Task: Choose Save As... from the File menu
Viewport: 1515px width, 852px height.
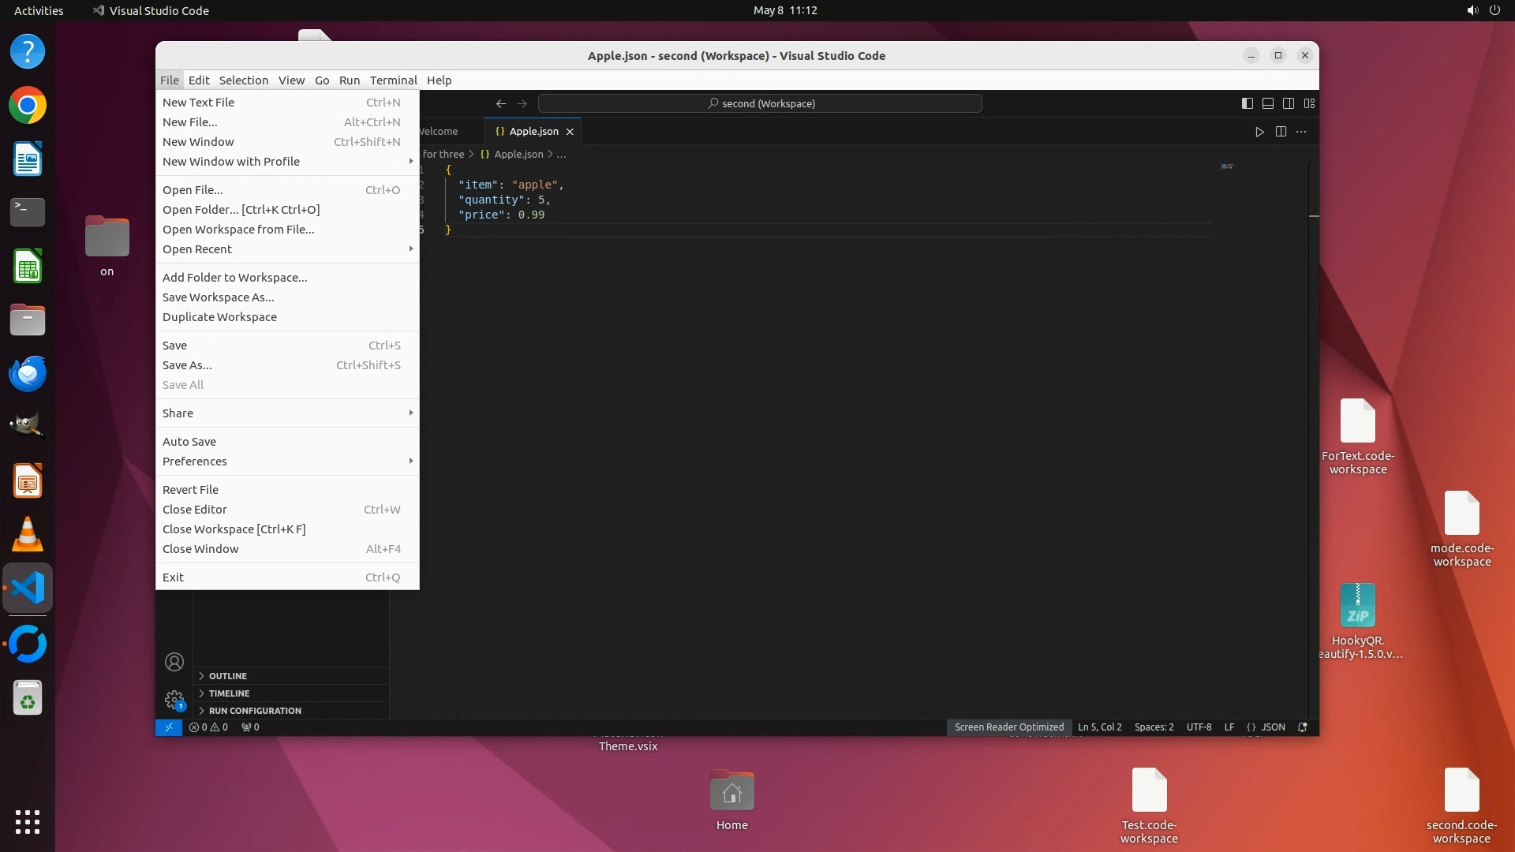Action: point(187,365)
